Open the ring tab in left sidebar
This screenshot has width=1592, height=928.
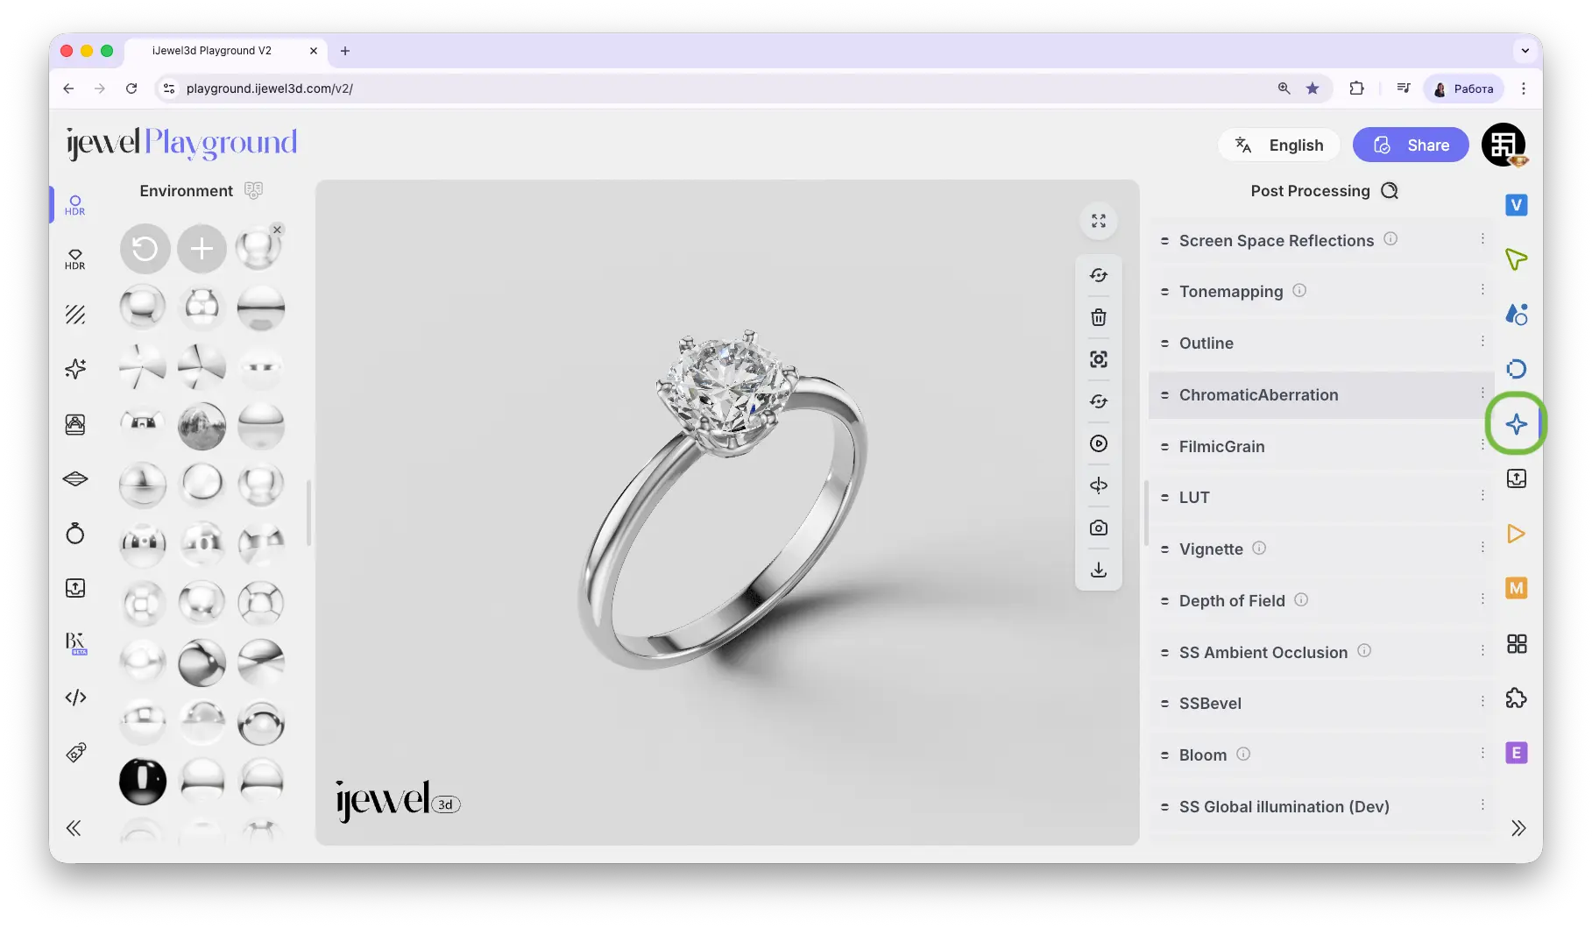(75, 533)
